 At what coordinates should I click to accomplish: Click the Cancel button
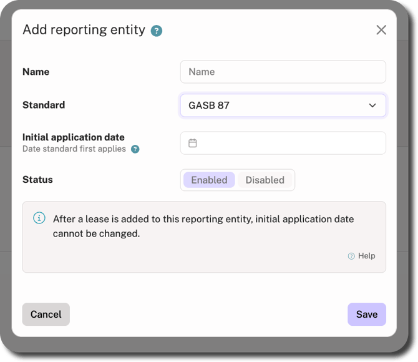coord(46,314)
